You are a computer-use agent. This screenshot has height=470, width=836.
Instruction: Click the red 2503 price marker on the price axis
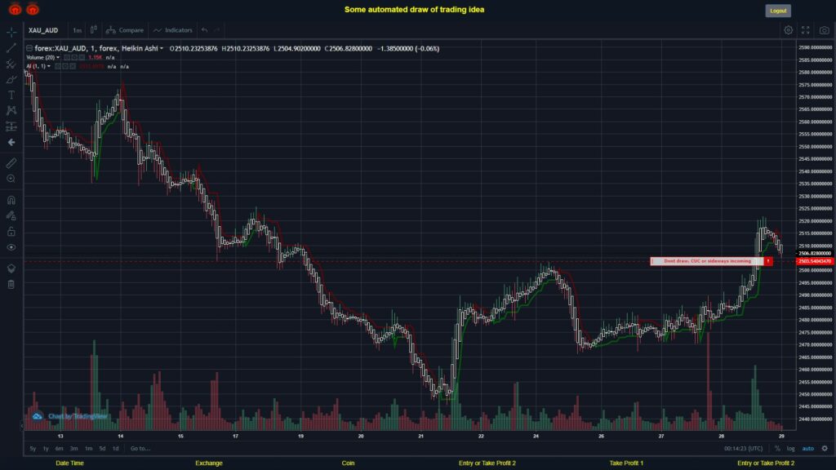(815, 261)
